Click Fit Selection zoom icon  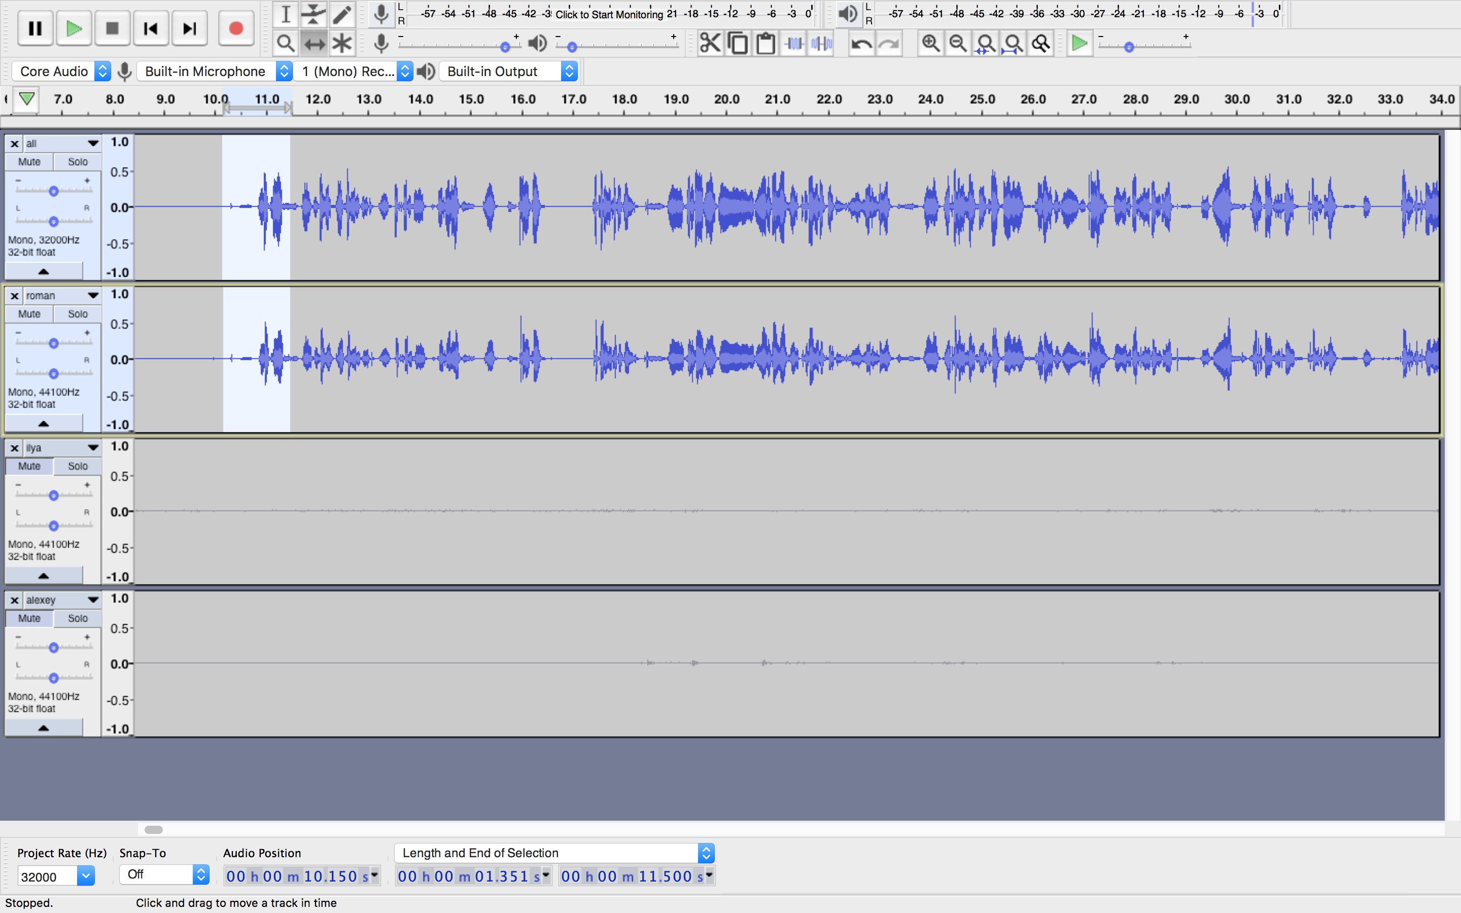[x=985, y=44]
